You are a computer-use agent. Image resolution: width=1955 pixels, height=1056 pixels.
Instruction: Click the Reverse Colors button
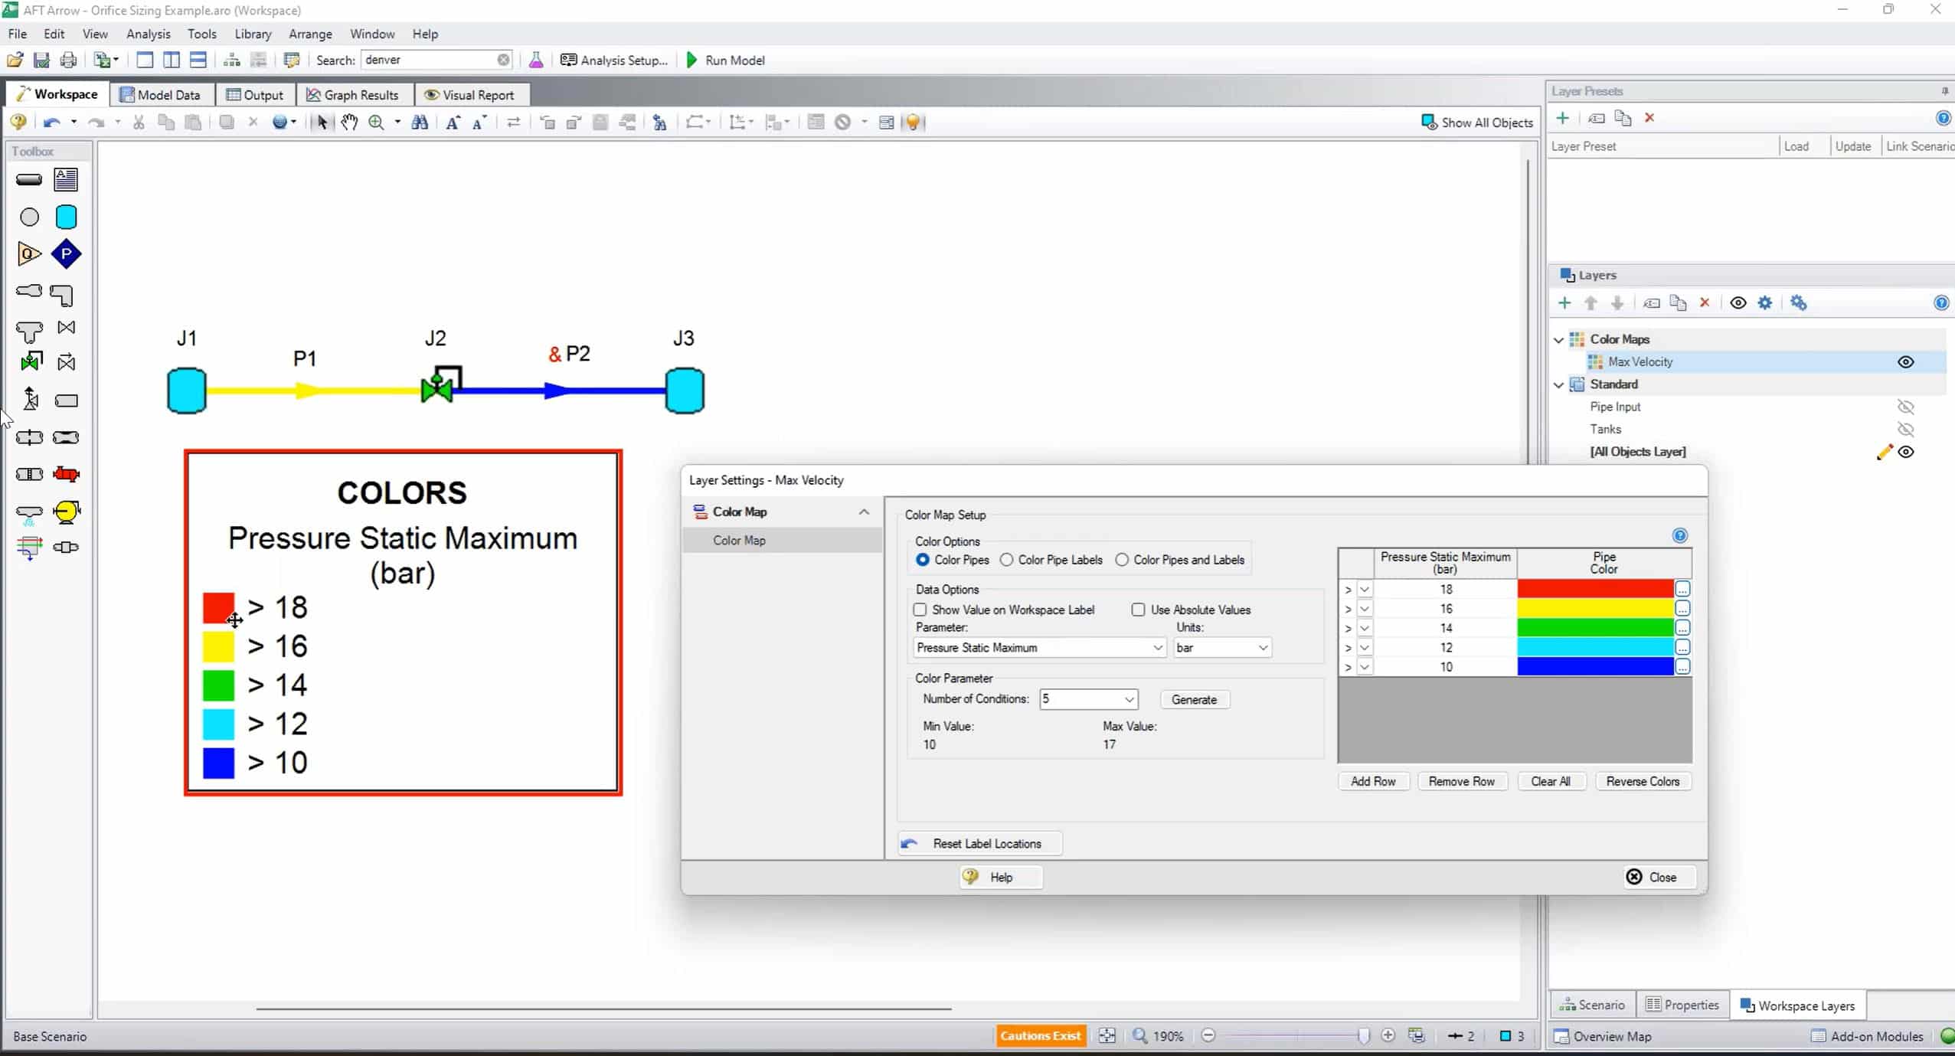point(1643,781)
